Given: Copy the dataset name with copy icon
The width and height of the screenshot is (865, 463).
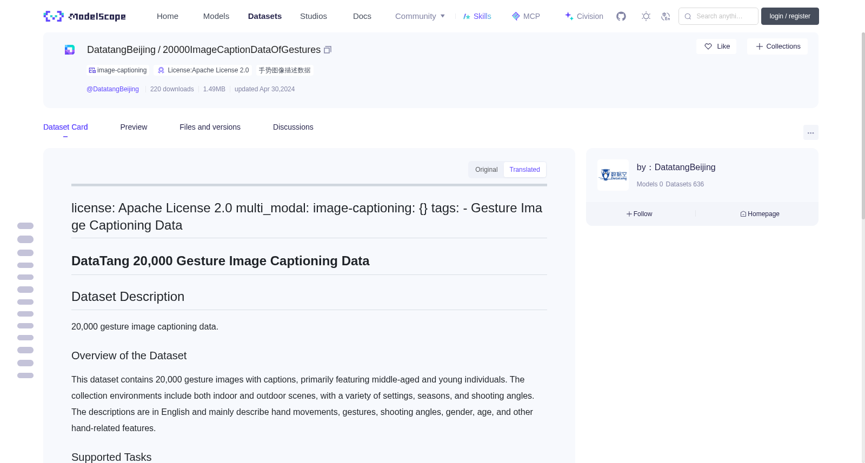Looking at the screenshot, I should 328,50.
